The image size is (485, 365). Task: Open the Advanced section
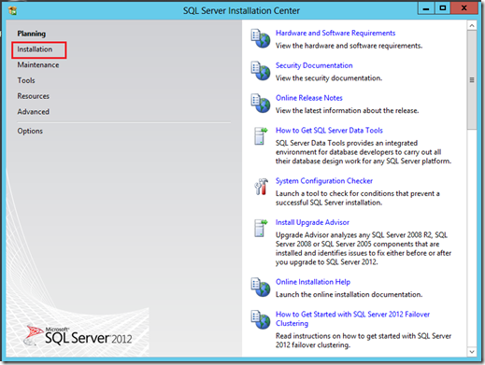pyautogui.click(x=33, y=111)
